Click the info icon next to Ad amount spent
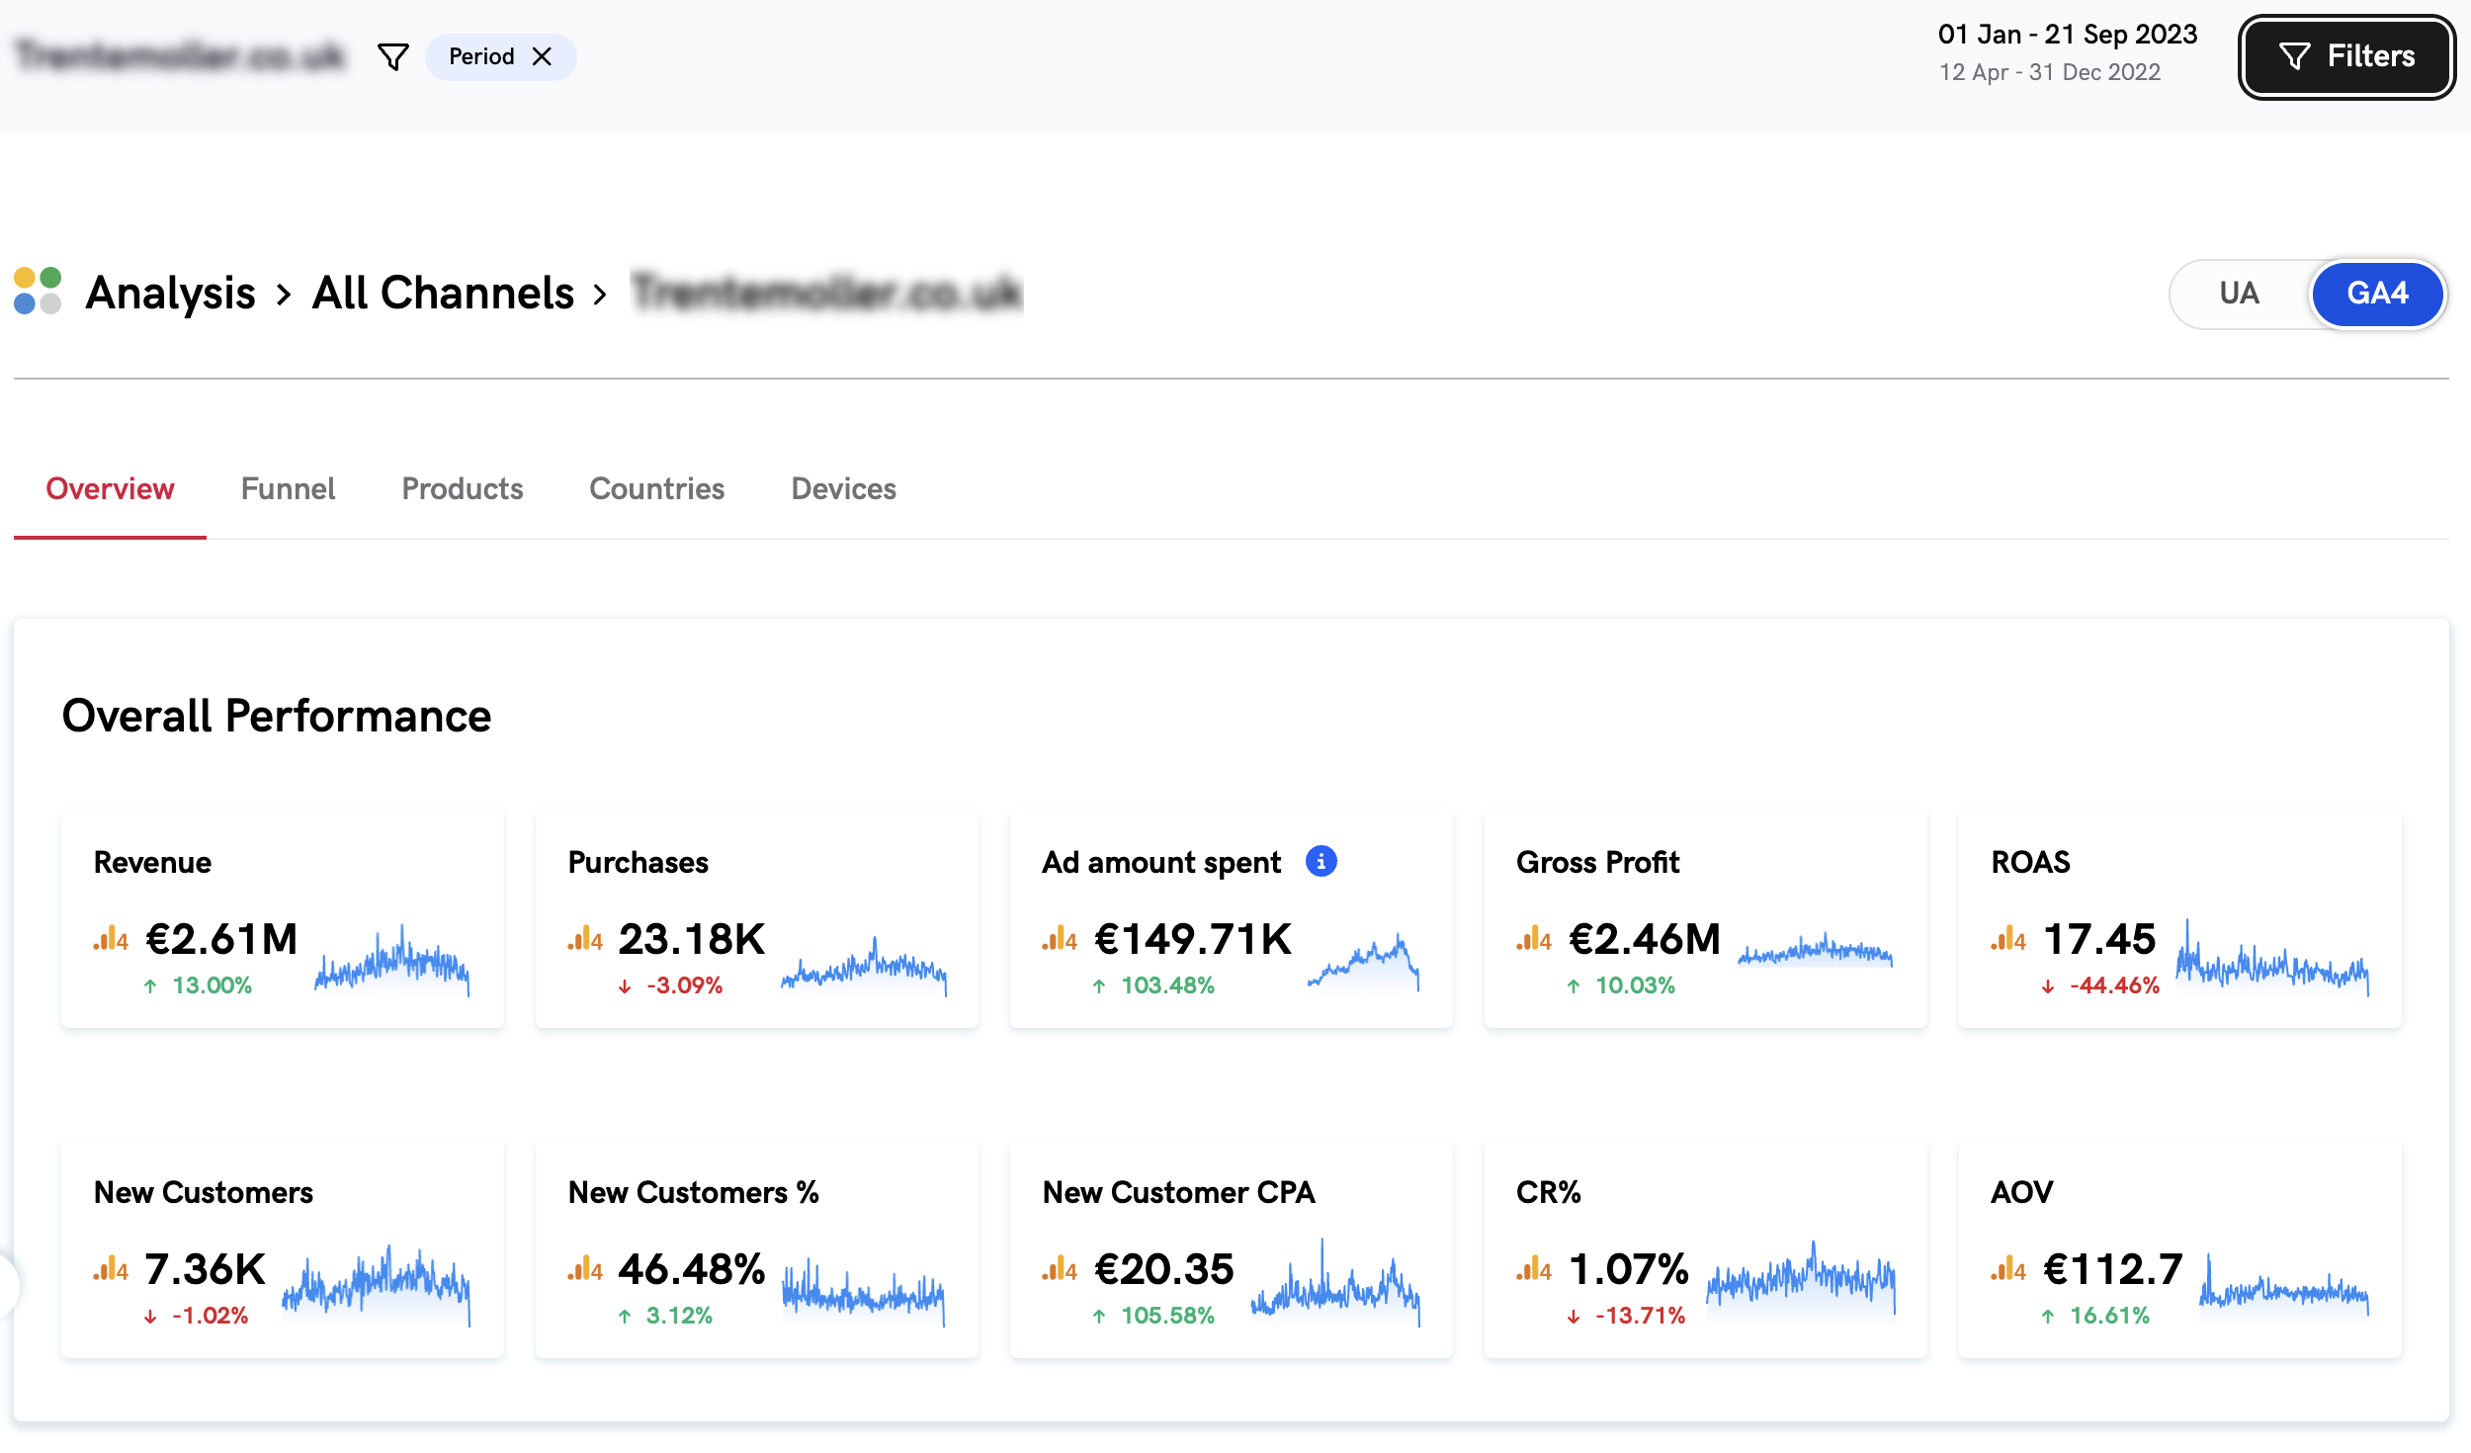The image size is (2471, 1453). tap(1321, 861)
